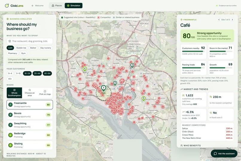Toggle the 45–64 age group
Screen dimensions: 241x161
coord(47,73)
